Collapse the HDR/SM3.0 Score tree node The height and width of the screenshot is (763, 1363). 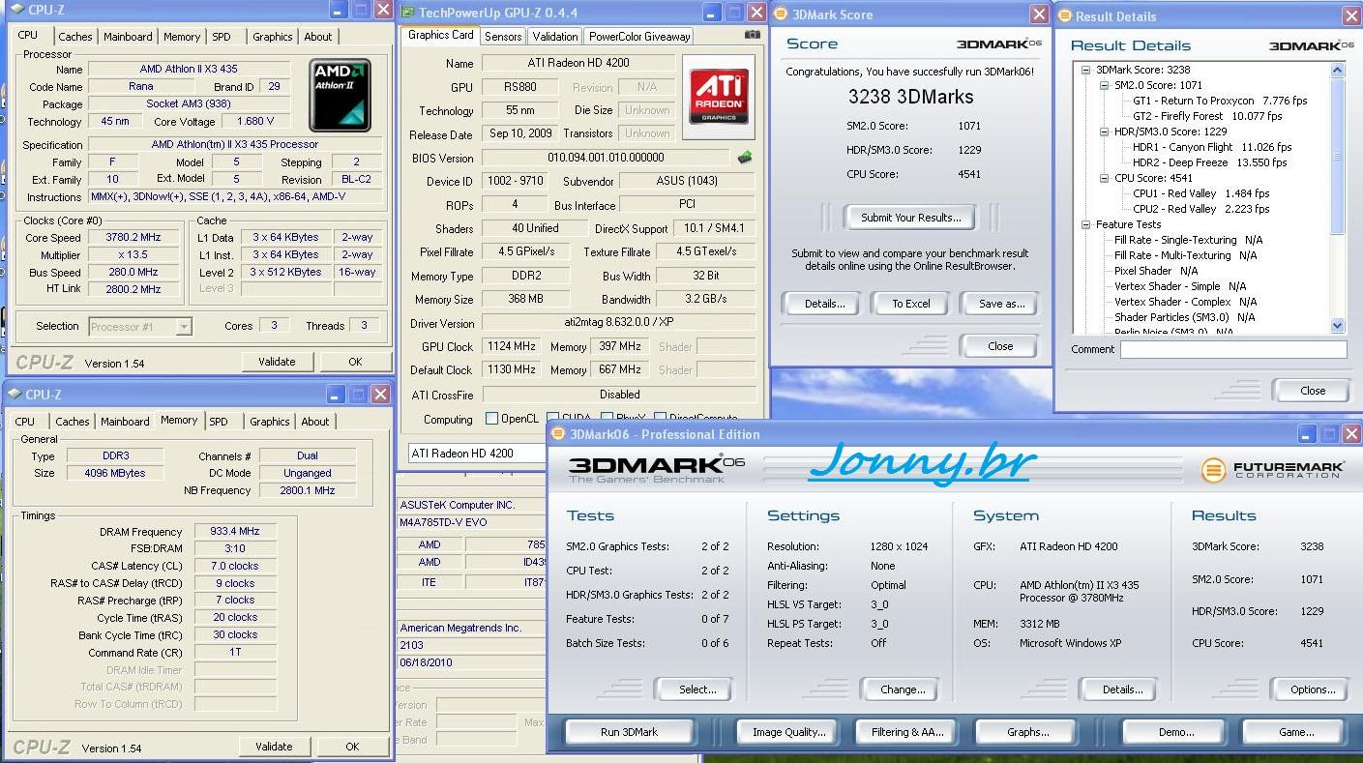pos(1104,132)
